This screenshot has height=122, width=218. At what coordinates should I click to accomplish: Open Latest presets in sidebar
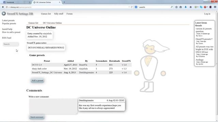pyautogui.click(x=8, y=20)
